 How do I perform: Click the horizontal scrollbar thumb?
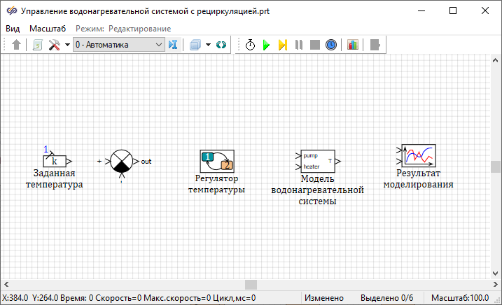pos(251,285)
